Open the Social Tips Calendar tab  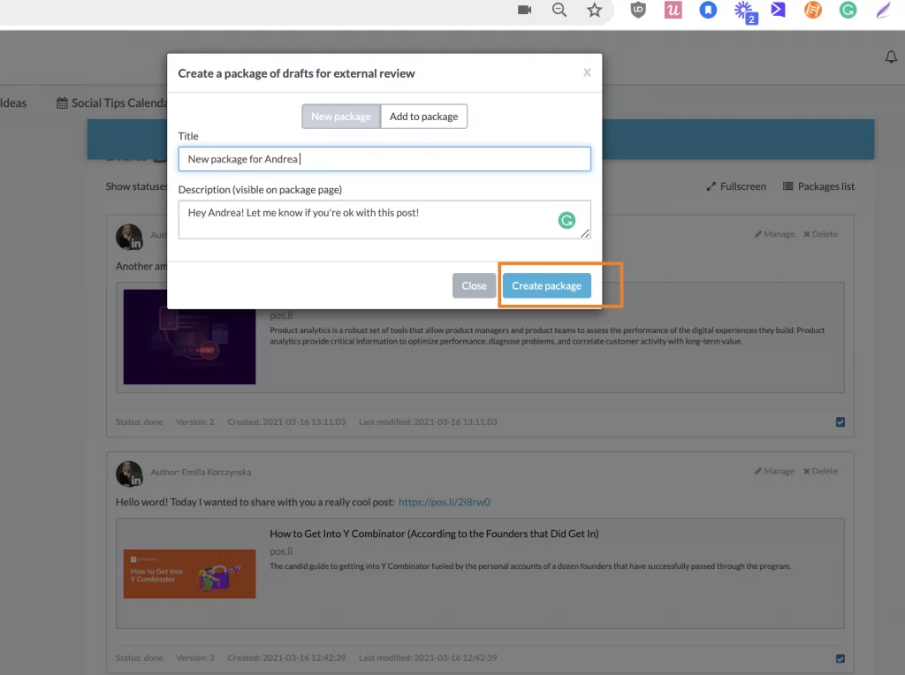tap(112, 103)
